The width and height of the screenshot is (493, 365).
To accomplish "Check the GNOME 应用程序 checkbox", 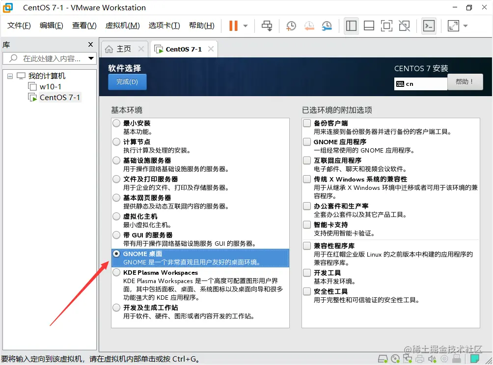I will [x=307, y=142].
